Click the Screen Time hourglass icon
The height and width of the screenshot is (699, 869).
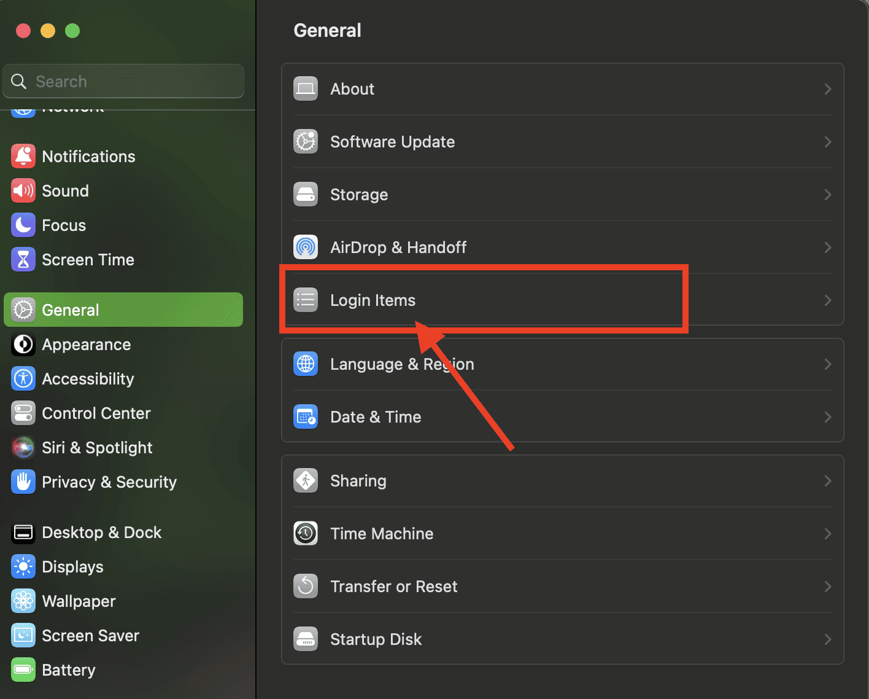(23, 260)
